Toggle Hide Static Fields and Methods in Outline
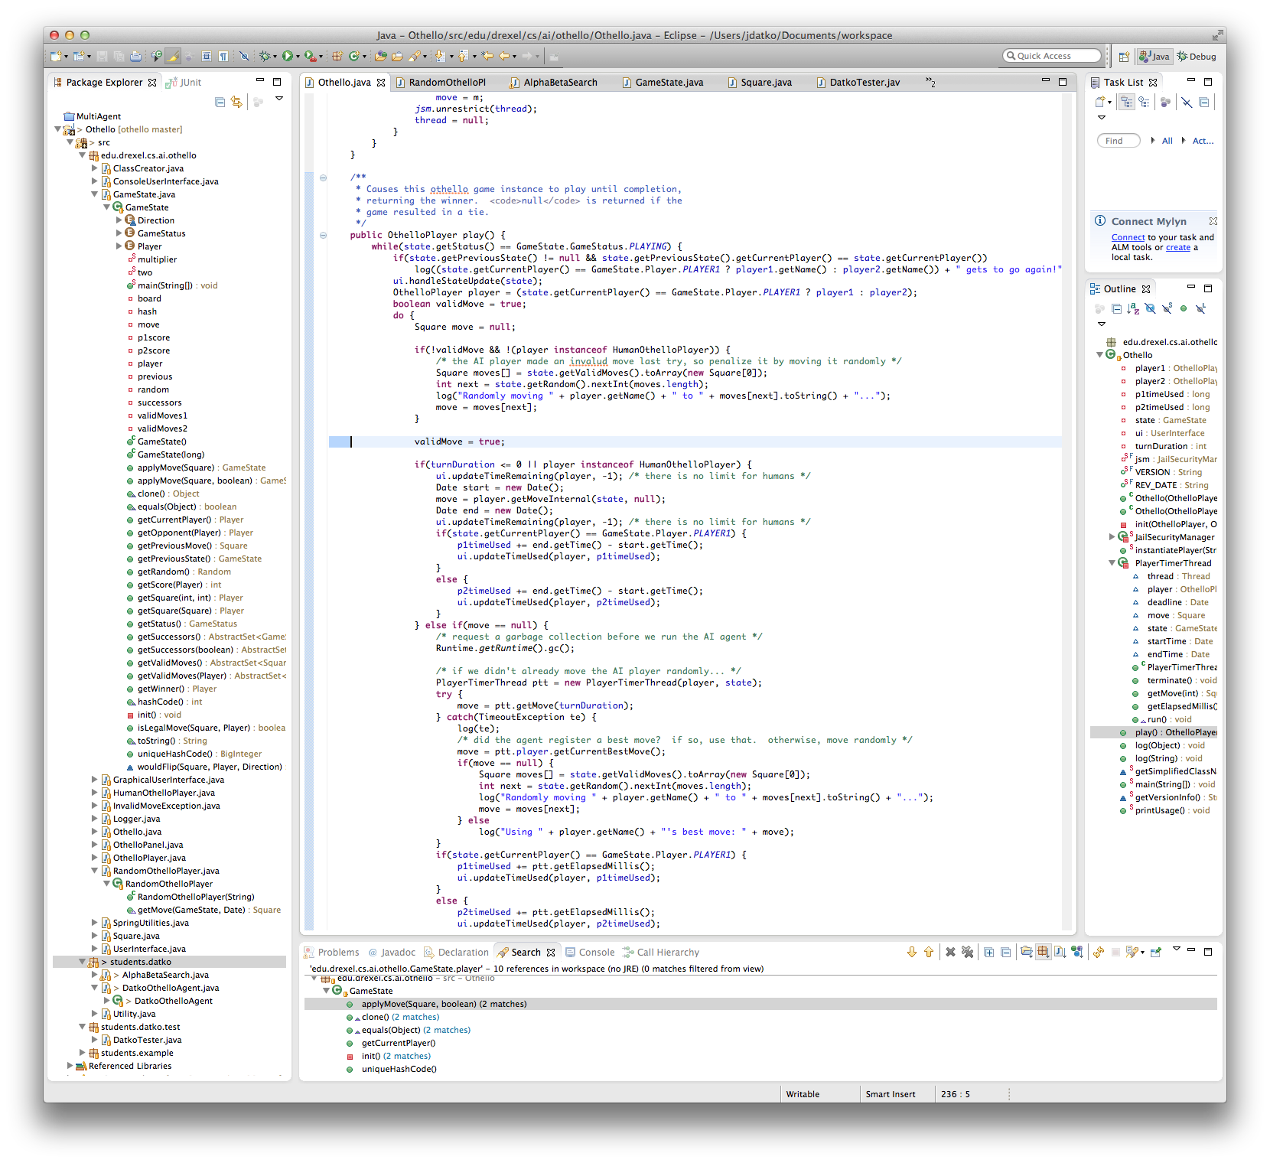Image resolution: width=1270 pixels, height=1163 pixels. click(1167, 308)
